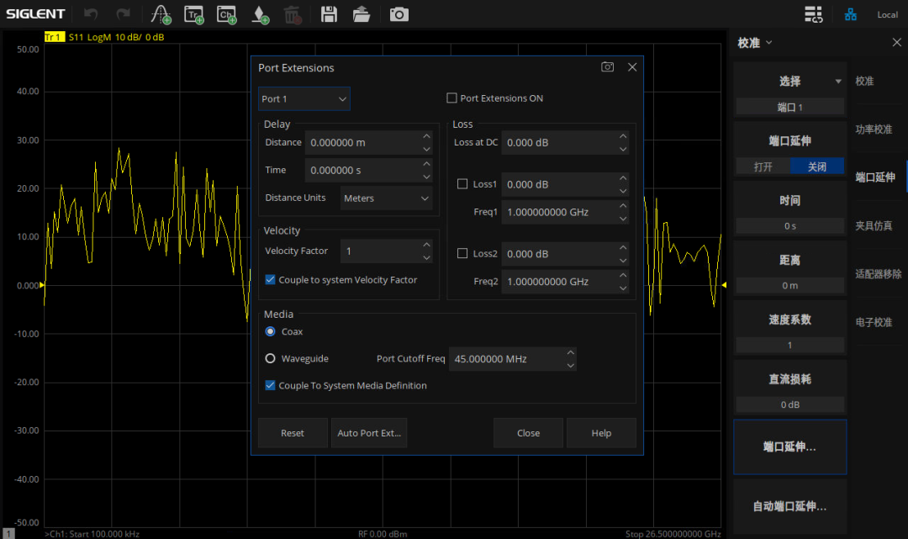The width and height of the screenshot is (908, 539).
Task: Uncheck Couple to system Velocity Factor
Action: (x=271, y=280)
